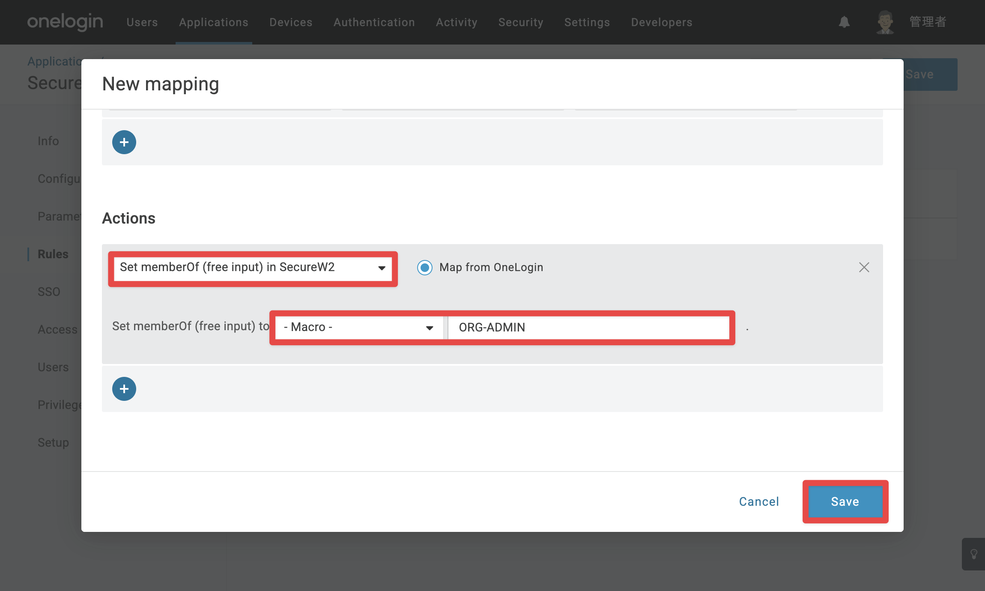This screenshot has height=591, width=985.
Task: Open the Set memberOf in SecureW2 dropdown
Action: point(253,268)
